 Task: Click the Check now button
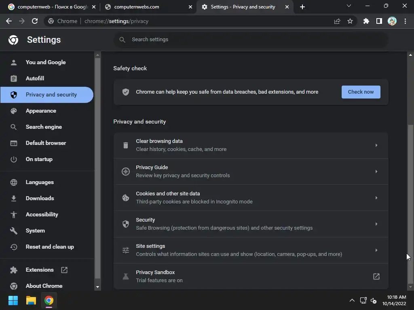(361, 92)
